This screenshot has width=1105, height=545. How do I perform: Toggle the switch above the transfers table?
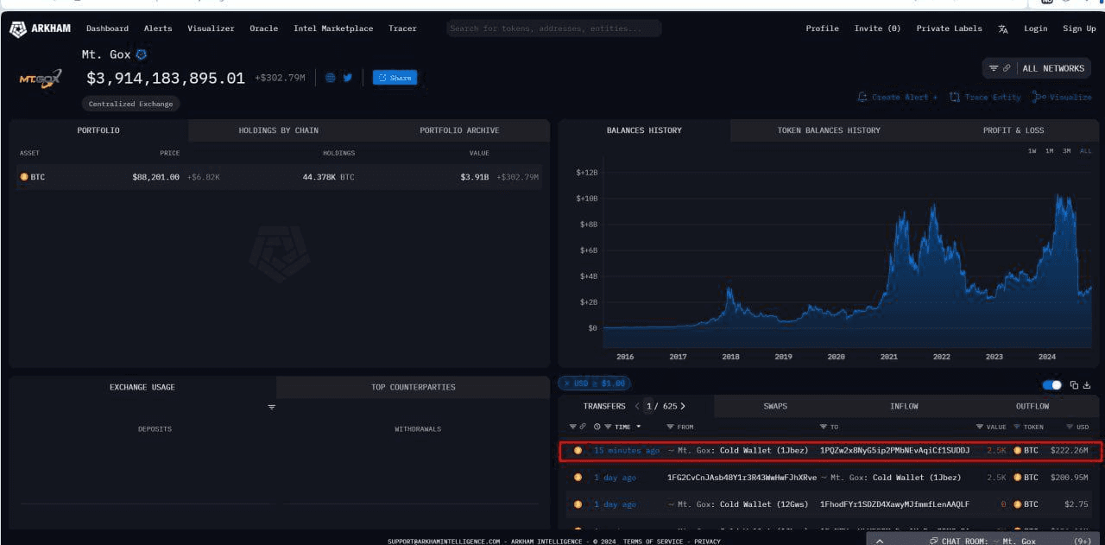point(1052,385)
